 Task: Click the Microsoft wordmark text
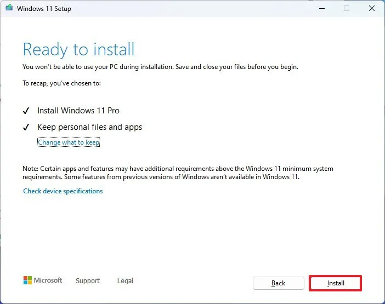(48, 280)
